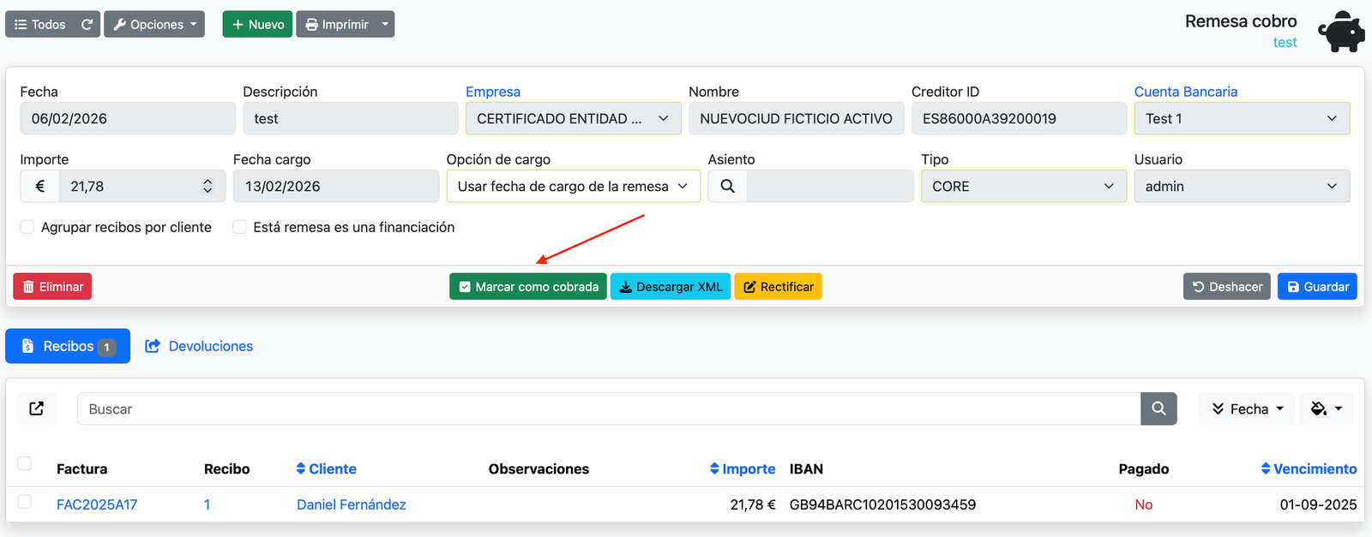Click the refresh icon next to Todos
1372x537 pixels.
click(x=87, y=24)
